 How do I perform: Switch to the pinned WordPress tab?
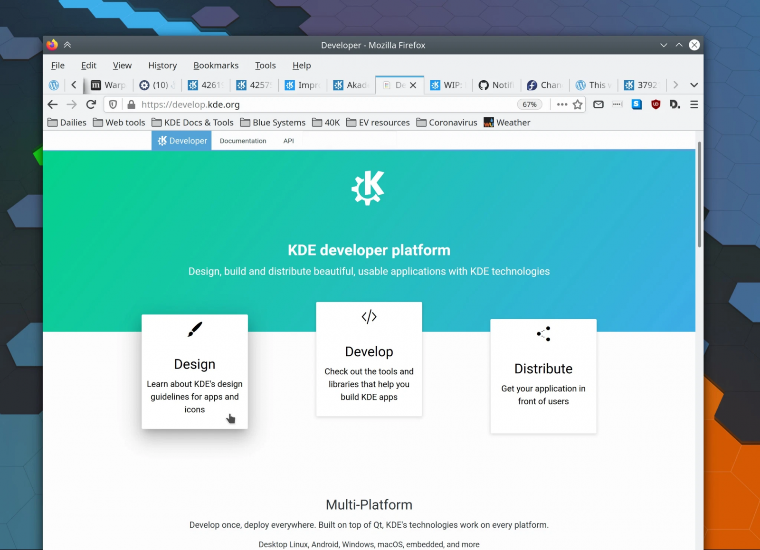(54, 85)
